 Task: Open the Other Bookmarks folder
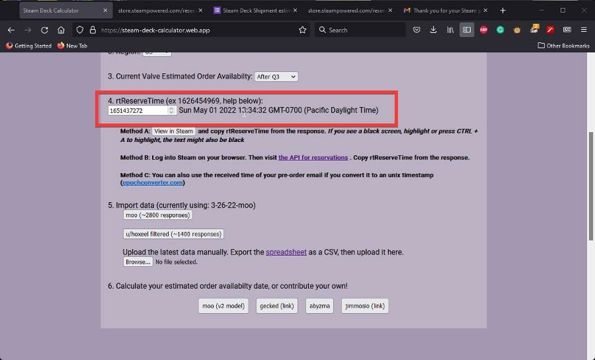[x=563, y=46]
